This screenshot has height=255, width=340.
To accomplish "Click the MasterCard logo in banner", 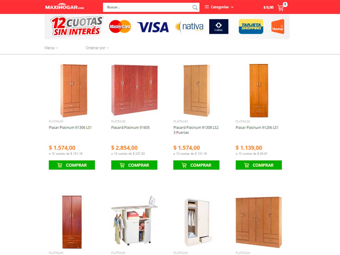I will [x=120, y=26].
